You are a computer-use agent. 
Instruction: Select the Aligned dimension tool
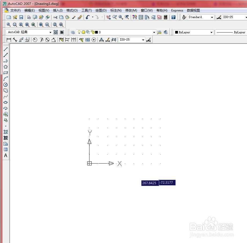tap(15, 40)
